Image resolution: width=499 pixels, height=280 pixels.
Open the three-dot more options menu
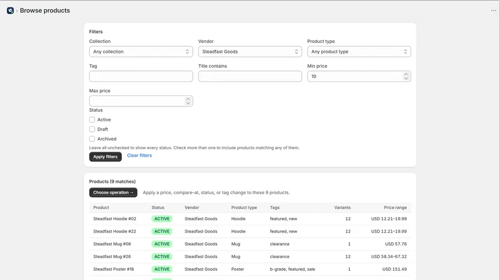tap(493, 11)
